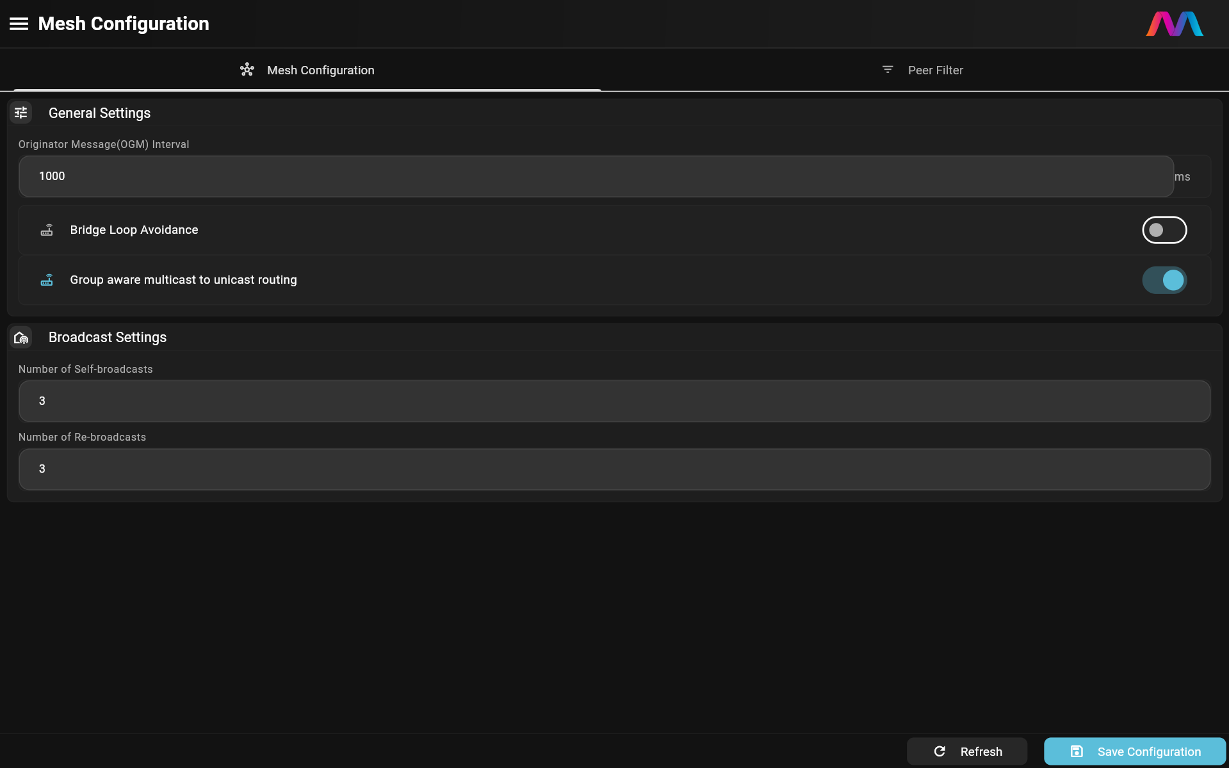Click the Number of Self-broadcasts field
Image resolution: width=1229 pixels, height=768 pixels.
click(614, 401)
